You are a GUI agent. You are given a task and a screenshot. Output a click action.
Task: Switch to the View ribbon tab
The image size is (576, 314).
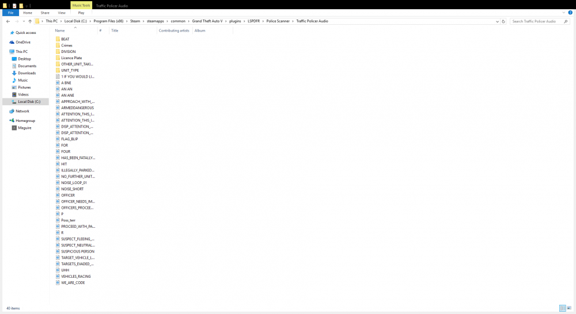tap(62, 13)
